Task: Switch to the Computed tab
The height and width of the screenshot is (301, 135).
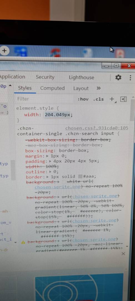Action: click(52, 88)
